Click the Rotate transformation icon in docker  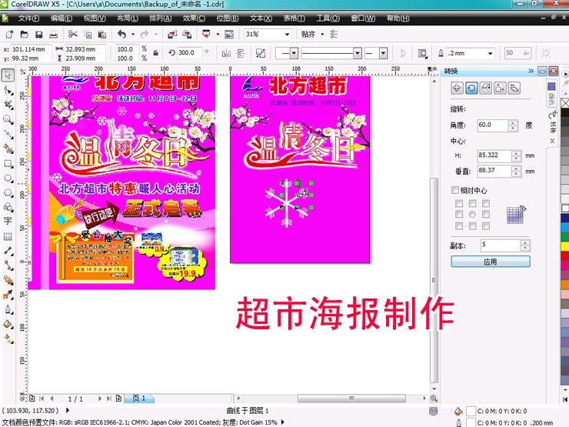[471, 88]
